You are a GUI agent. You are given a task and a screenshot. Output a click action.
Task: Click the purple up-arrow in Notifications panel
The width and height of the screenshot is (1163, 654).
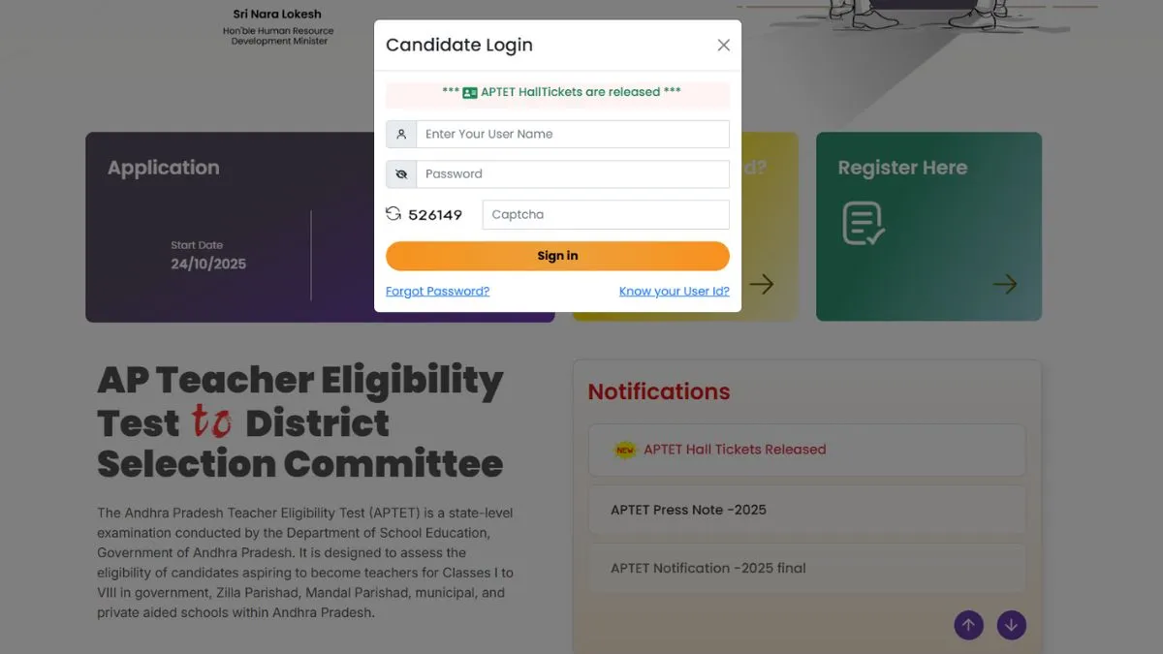tap(968, 625)
